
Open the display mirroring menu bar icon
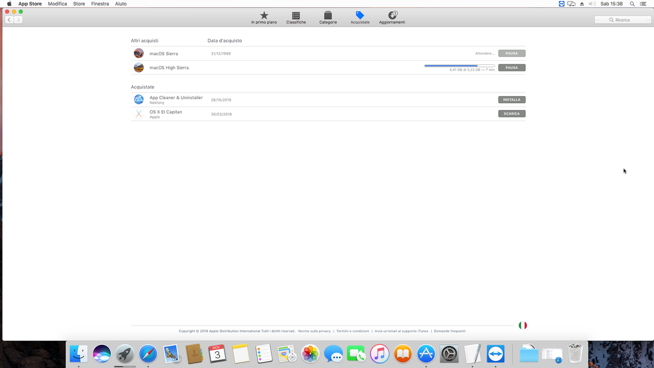click(571, 4)
